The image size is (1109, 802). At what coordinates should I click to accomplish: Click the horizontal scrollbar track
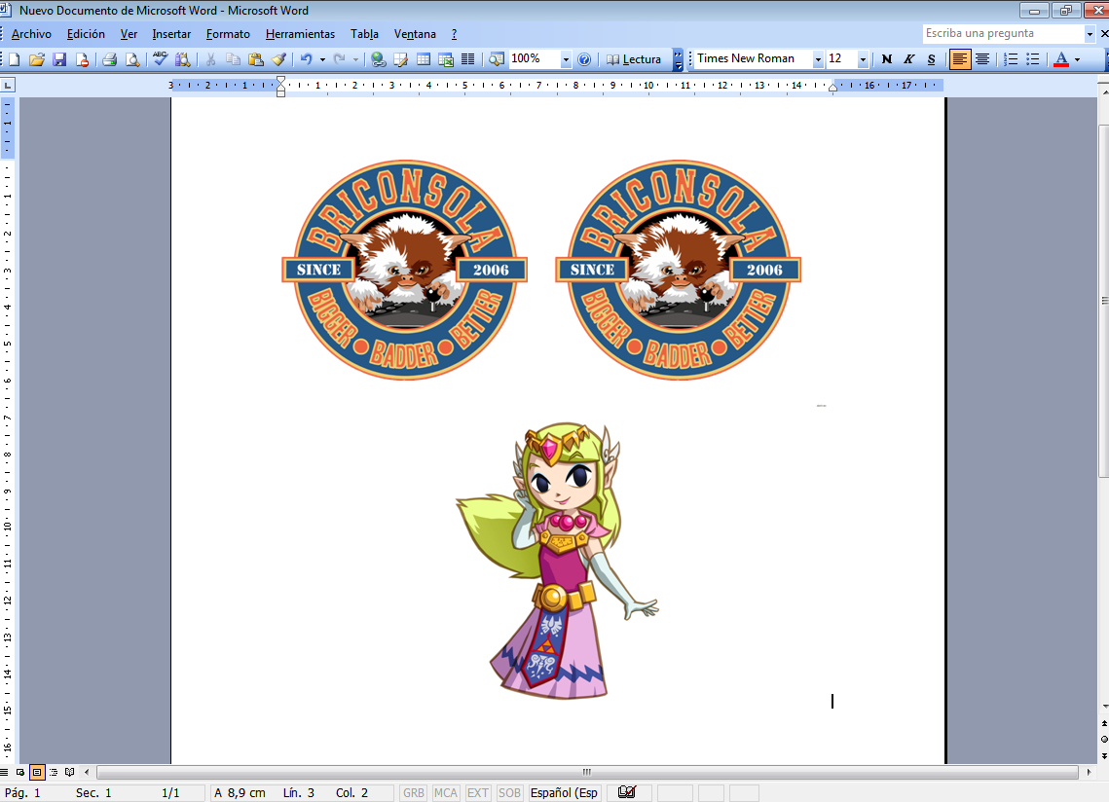pyautogui.click(x=586, y=772)
